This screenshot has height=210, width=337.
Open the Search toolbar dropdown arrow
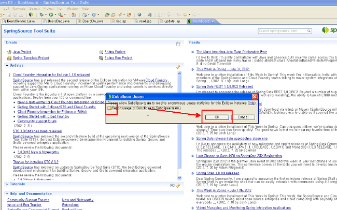tap(124, 15)
